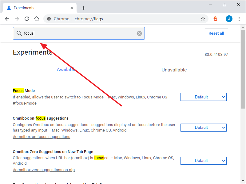Click the Chrome site info icon

(x=49, y=19)
